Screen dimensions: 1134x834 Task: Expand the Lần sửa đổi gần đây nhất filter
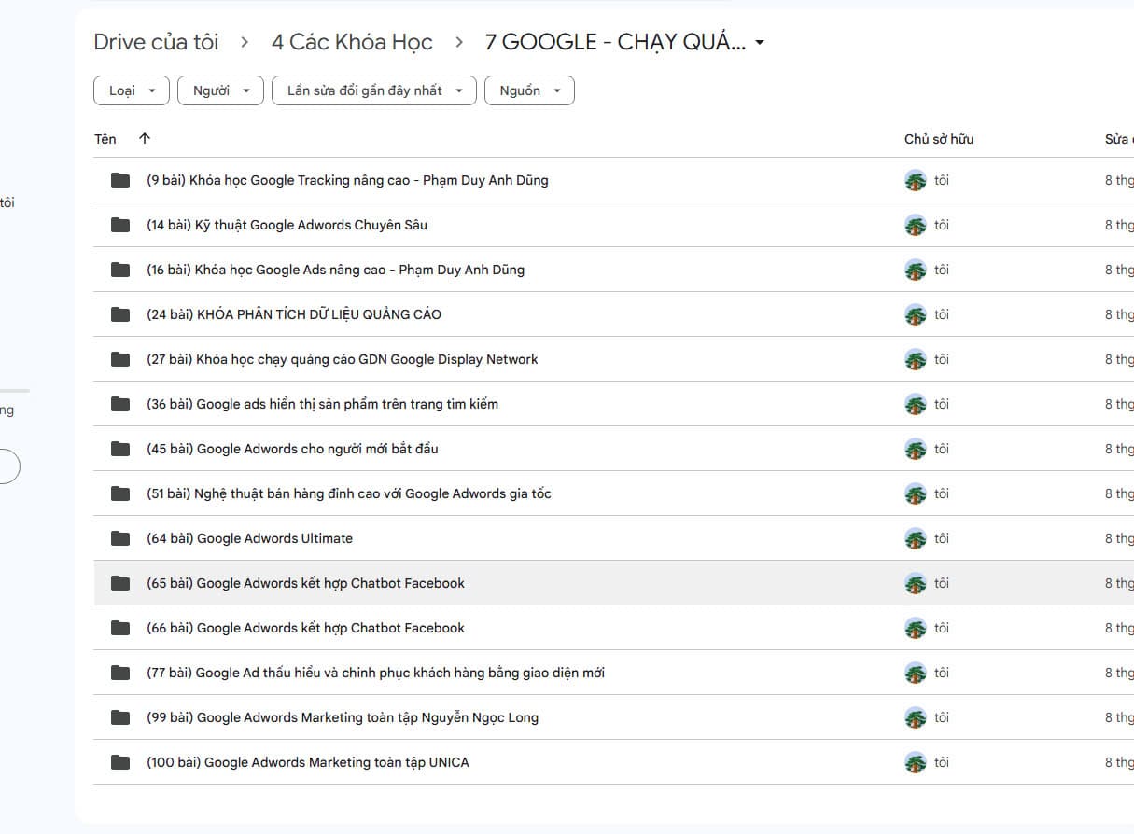click(x=374, y=90)
